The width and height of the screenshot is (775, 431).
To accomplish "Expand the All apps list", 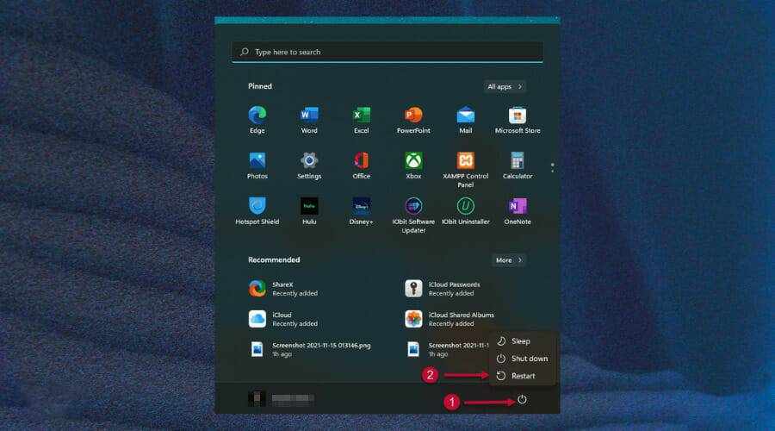I will click(x=505, y=86).
